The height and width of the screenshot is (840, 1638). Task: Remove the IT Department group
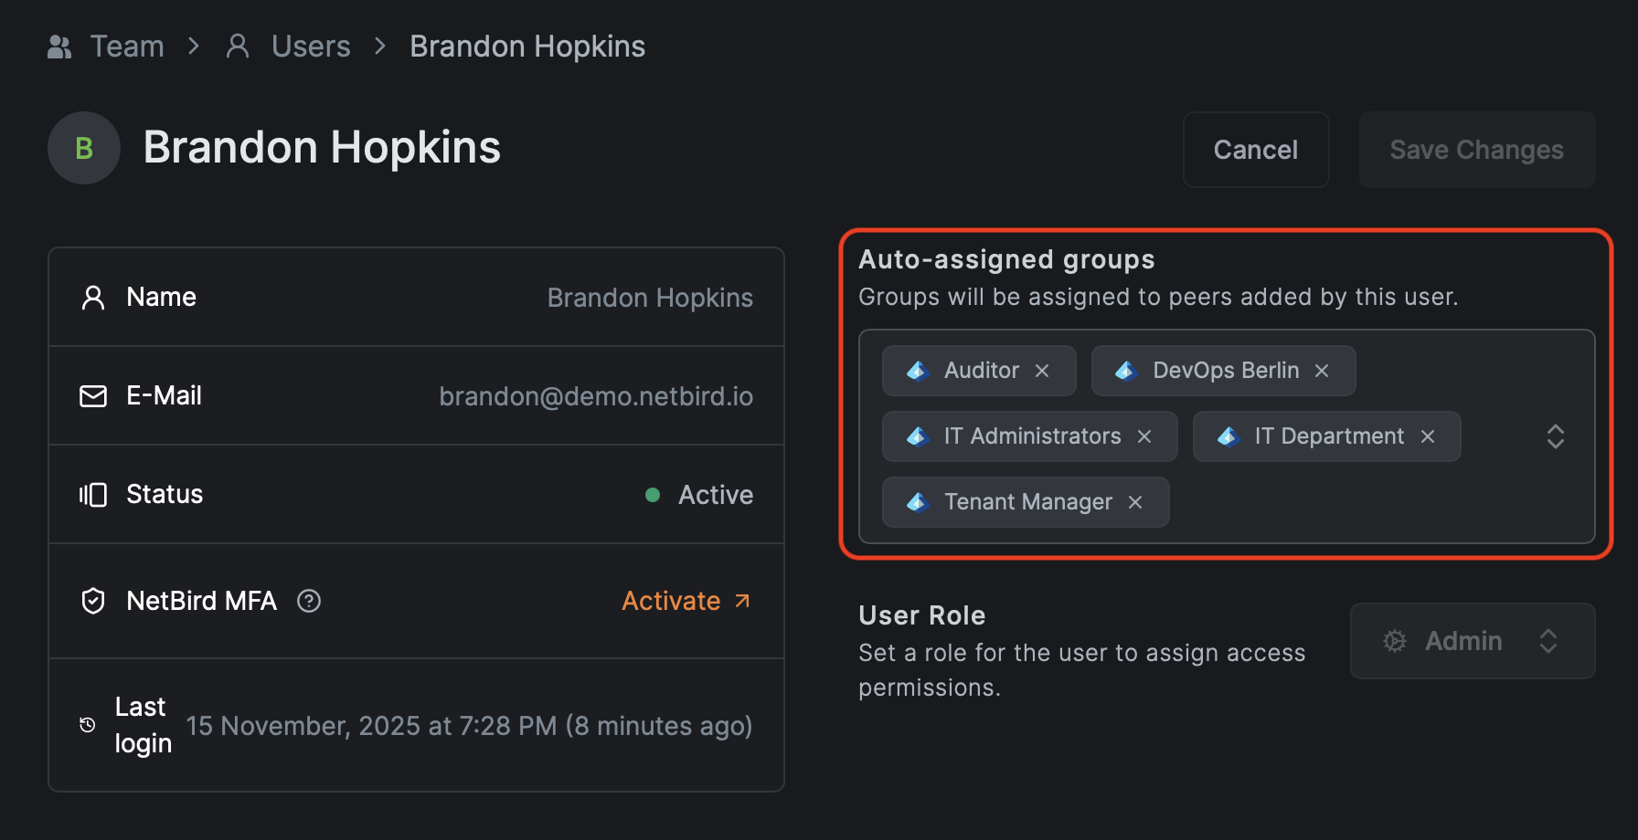click(1427, 436)
